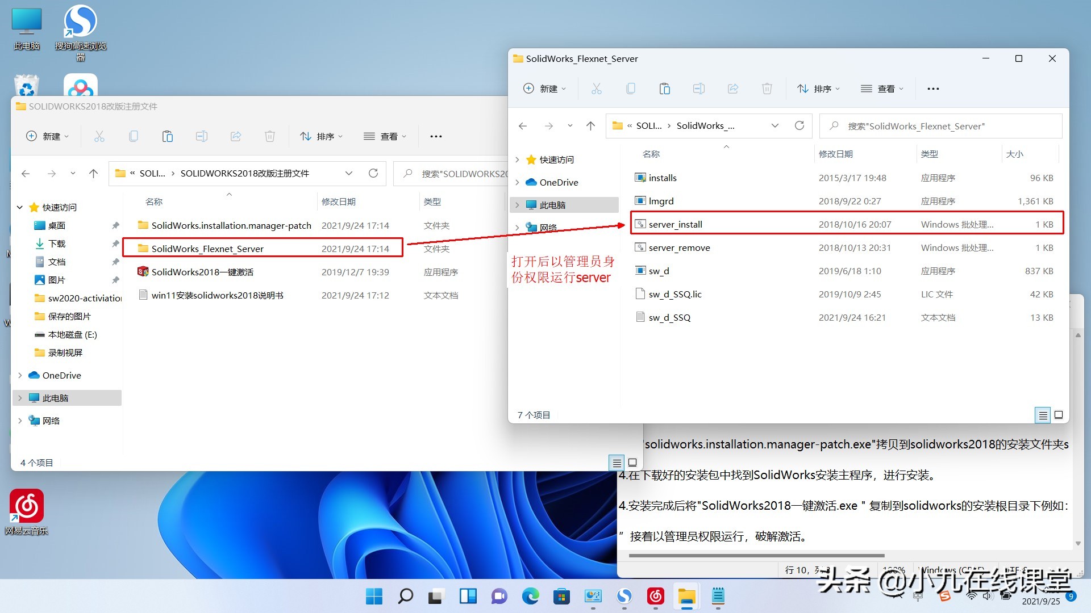Open Microsoft Edge from the taskbar

531,597
